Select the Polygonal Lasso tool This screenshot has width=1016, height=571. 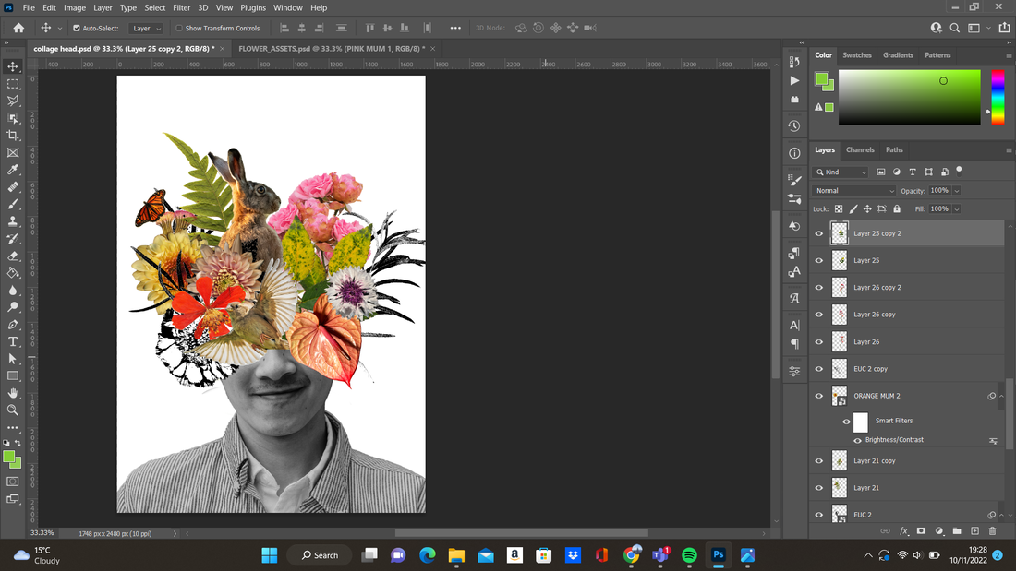point(12,101)
